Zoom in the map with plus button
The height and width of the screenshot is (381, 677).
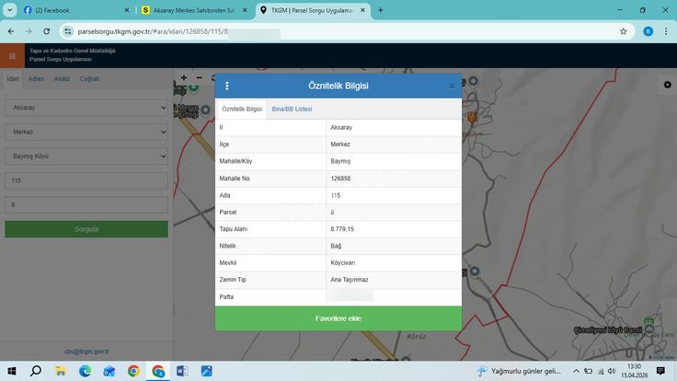[x=184, y=78]
